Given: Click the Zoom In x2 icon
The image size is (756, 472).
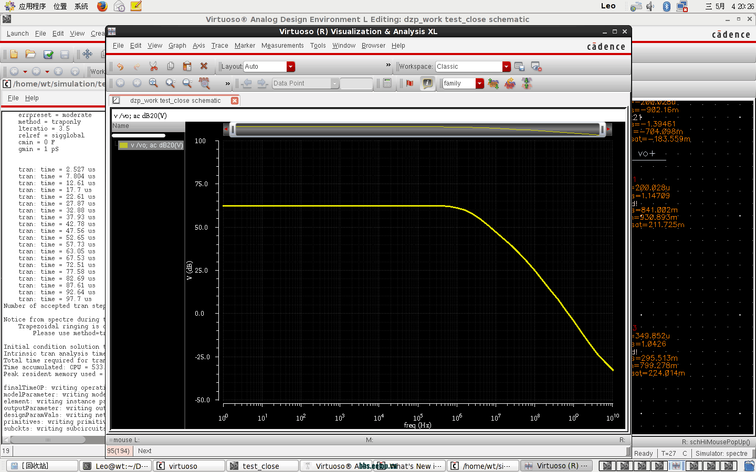Looking at the screenshot, I should 170,83.
